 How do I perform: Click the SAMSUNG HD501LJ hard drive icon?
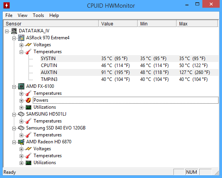coord(21,114)
